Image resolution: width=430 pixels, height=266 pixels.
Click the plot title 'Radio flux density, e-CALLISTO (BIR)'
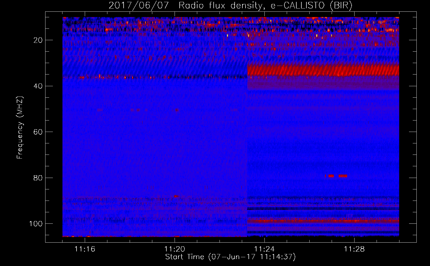point(265,5)
